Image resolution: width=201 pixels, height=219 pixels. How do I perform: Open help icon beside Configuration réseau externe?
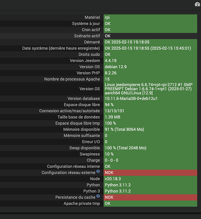click(98, 171)
